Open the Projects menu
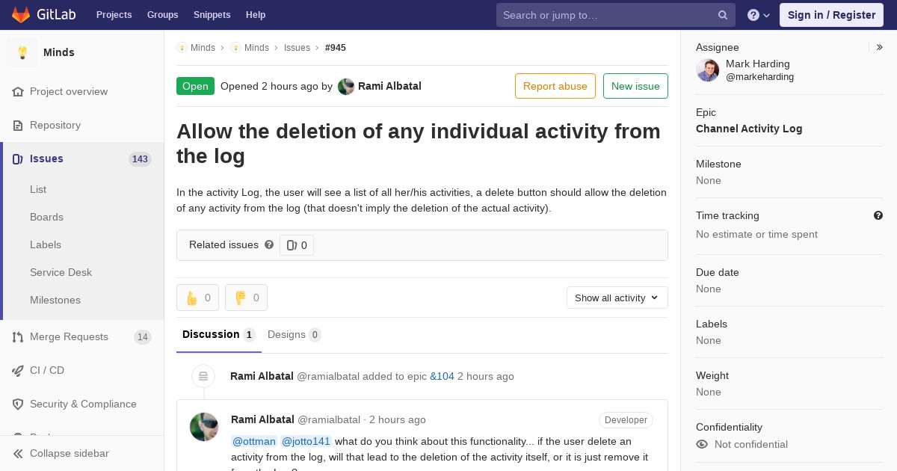The height and width of the screenshot is (471, 897). point(114,15)
